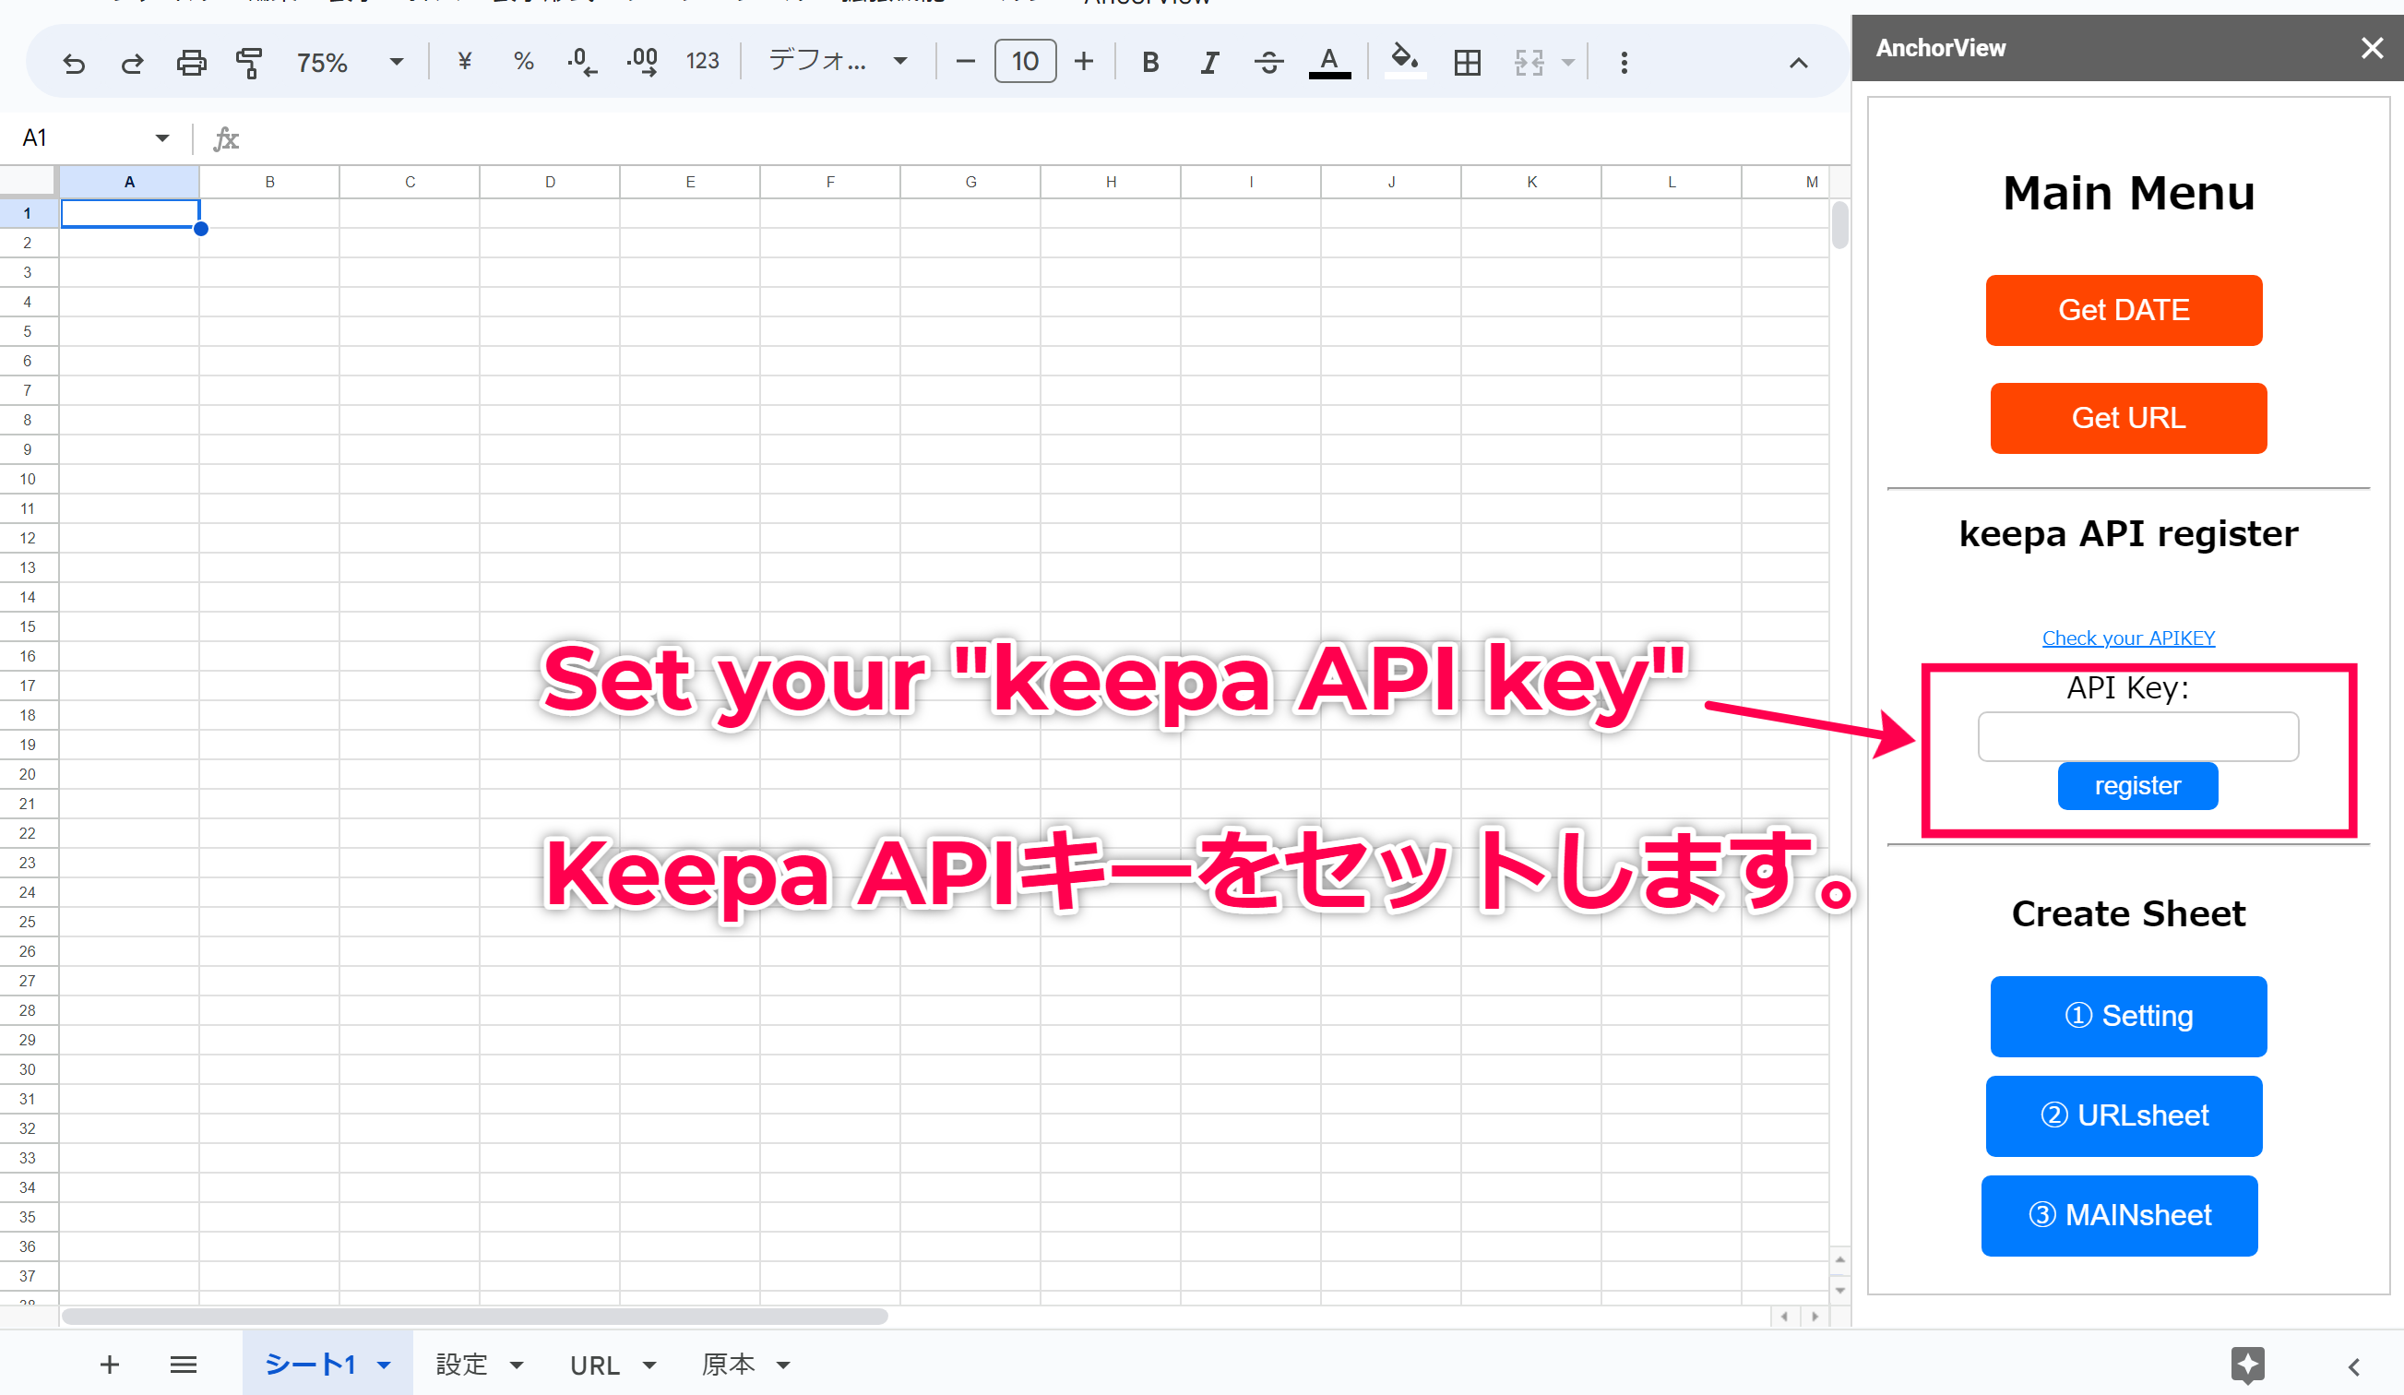This screenshot has height=1395, width=2404.
Task: Switch to the シート1 tab
Action: point(311,1365)
